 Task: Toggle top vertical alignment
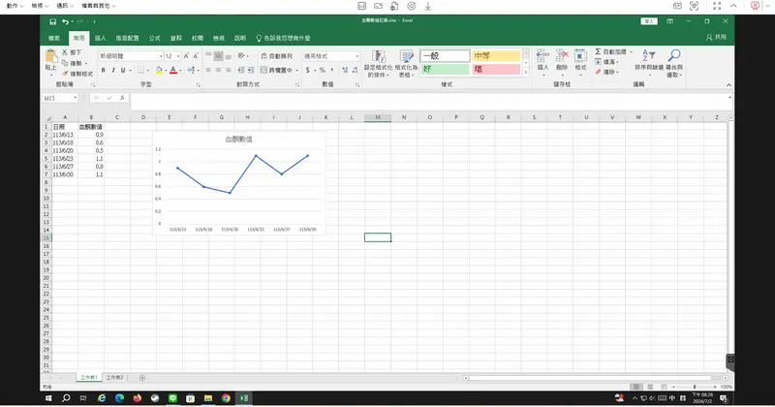[208, 56]
